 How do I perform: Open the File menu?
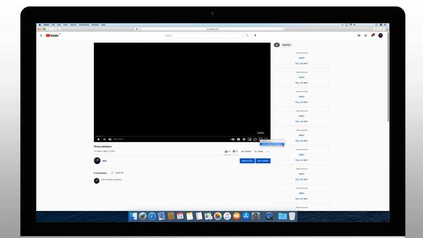[53, 25]
